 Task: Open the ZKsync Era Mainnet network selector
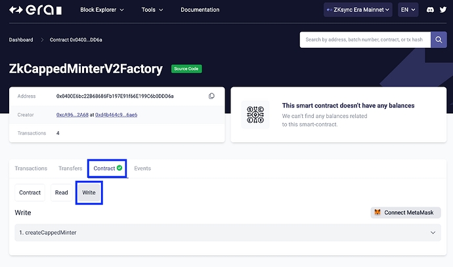(x=358, y=10)
